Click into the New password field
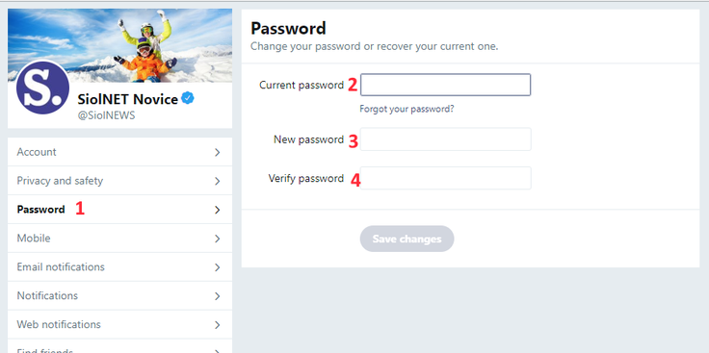The image size is (709, 353). pos(445,139)
